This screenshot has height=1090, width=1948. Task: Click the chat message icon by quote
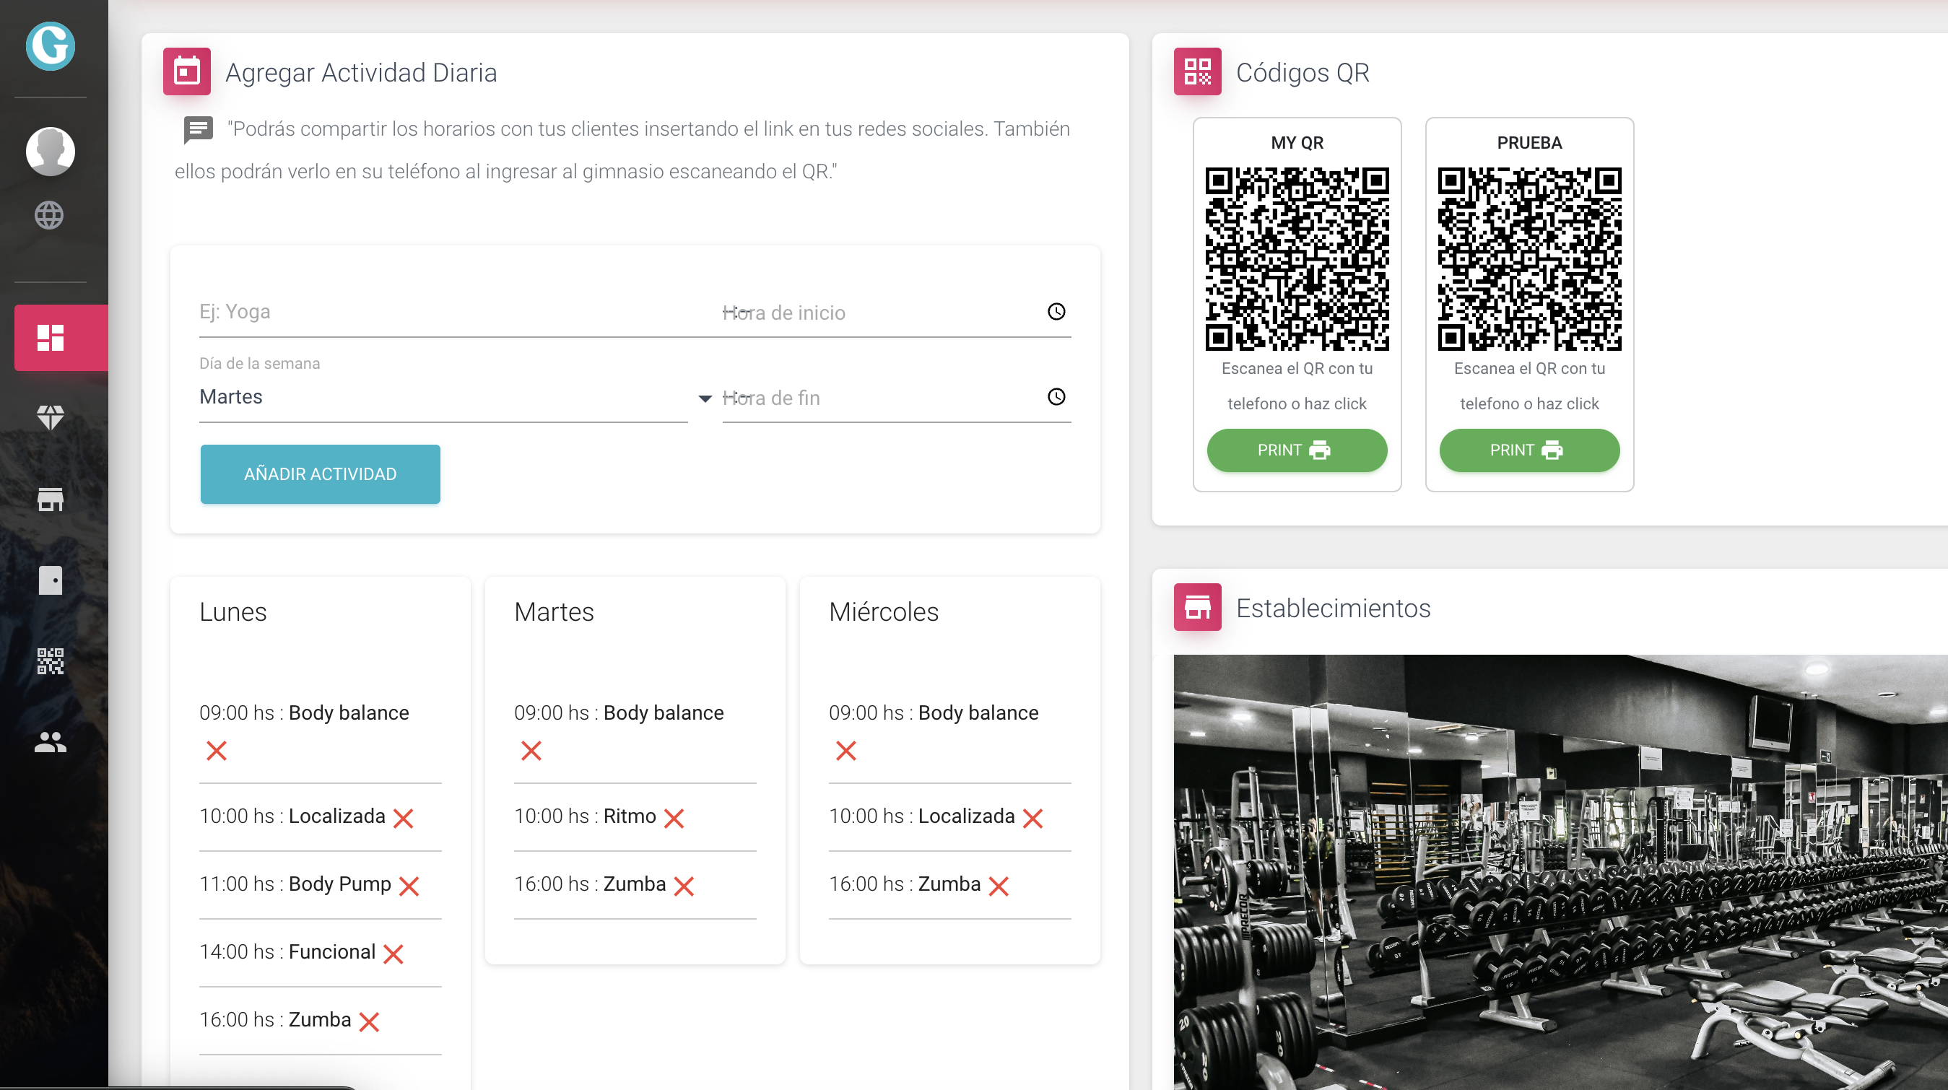198,130
